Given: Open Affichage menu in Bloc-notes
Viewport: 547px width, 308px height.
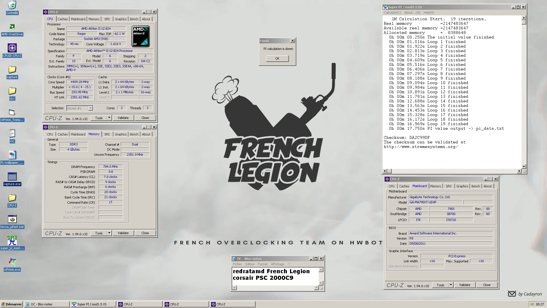Looking at the screenshot, I should 277,264.
